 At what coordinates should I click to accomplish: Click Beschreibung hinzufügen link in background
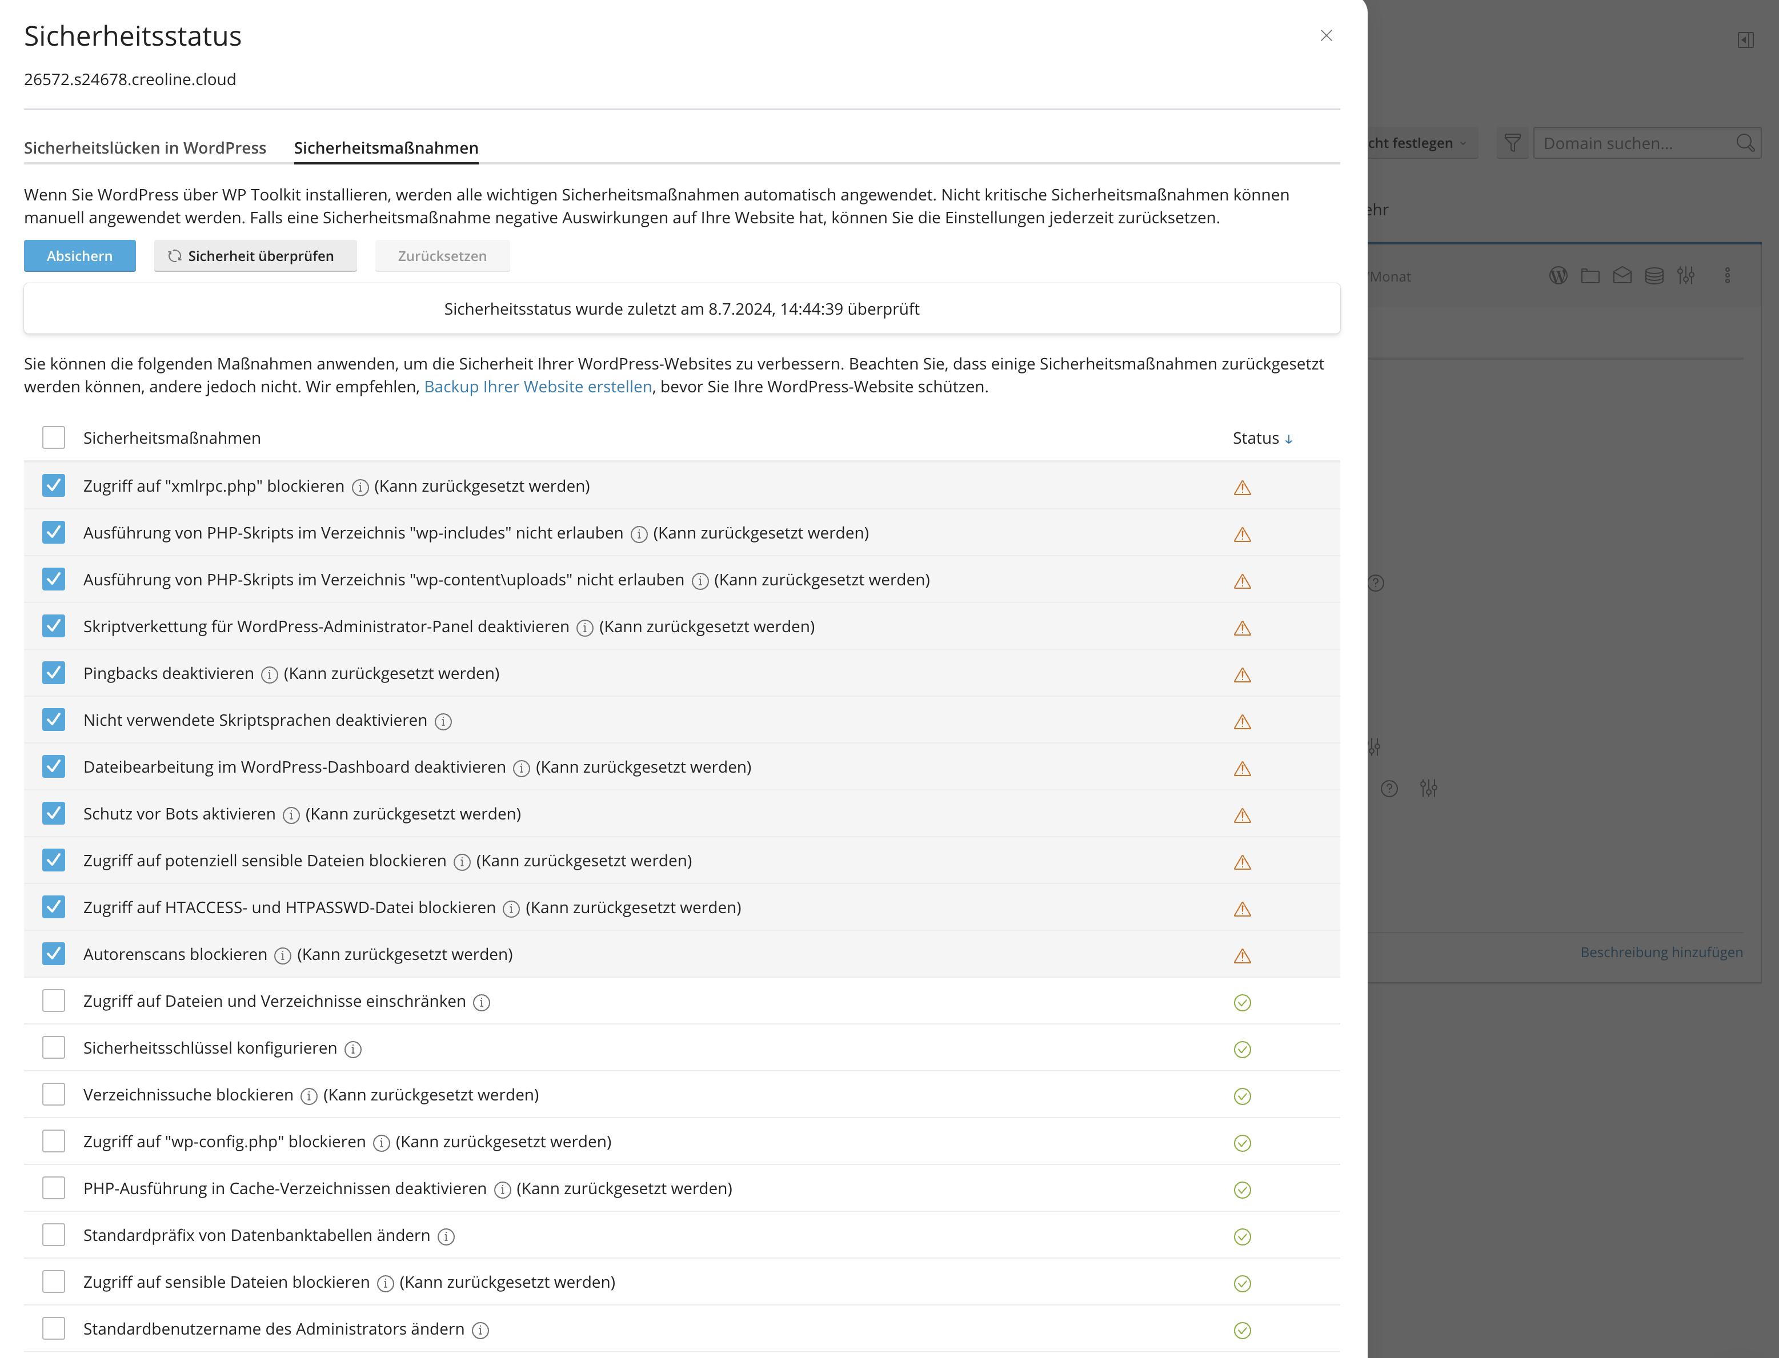1661,952
